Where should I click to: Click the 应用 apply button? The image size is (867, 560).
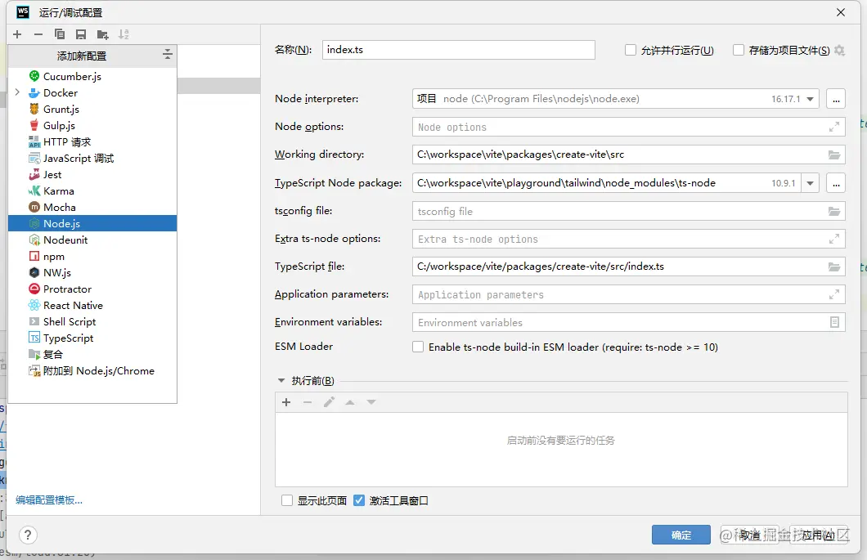point(819,535)
